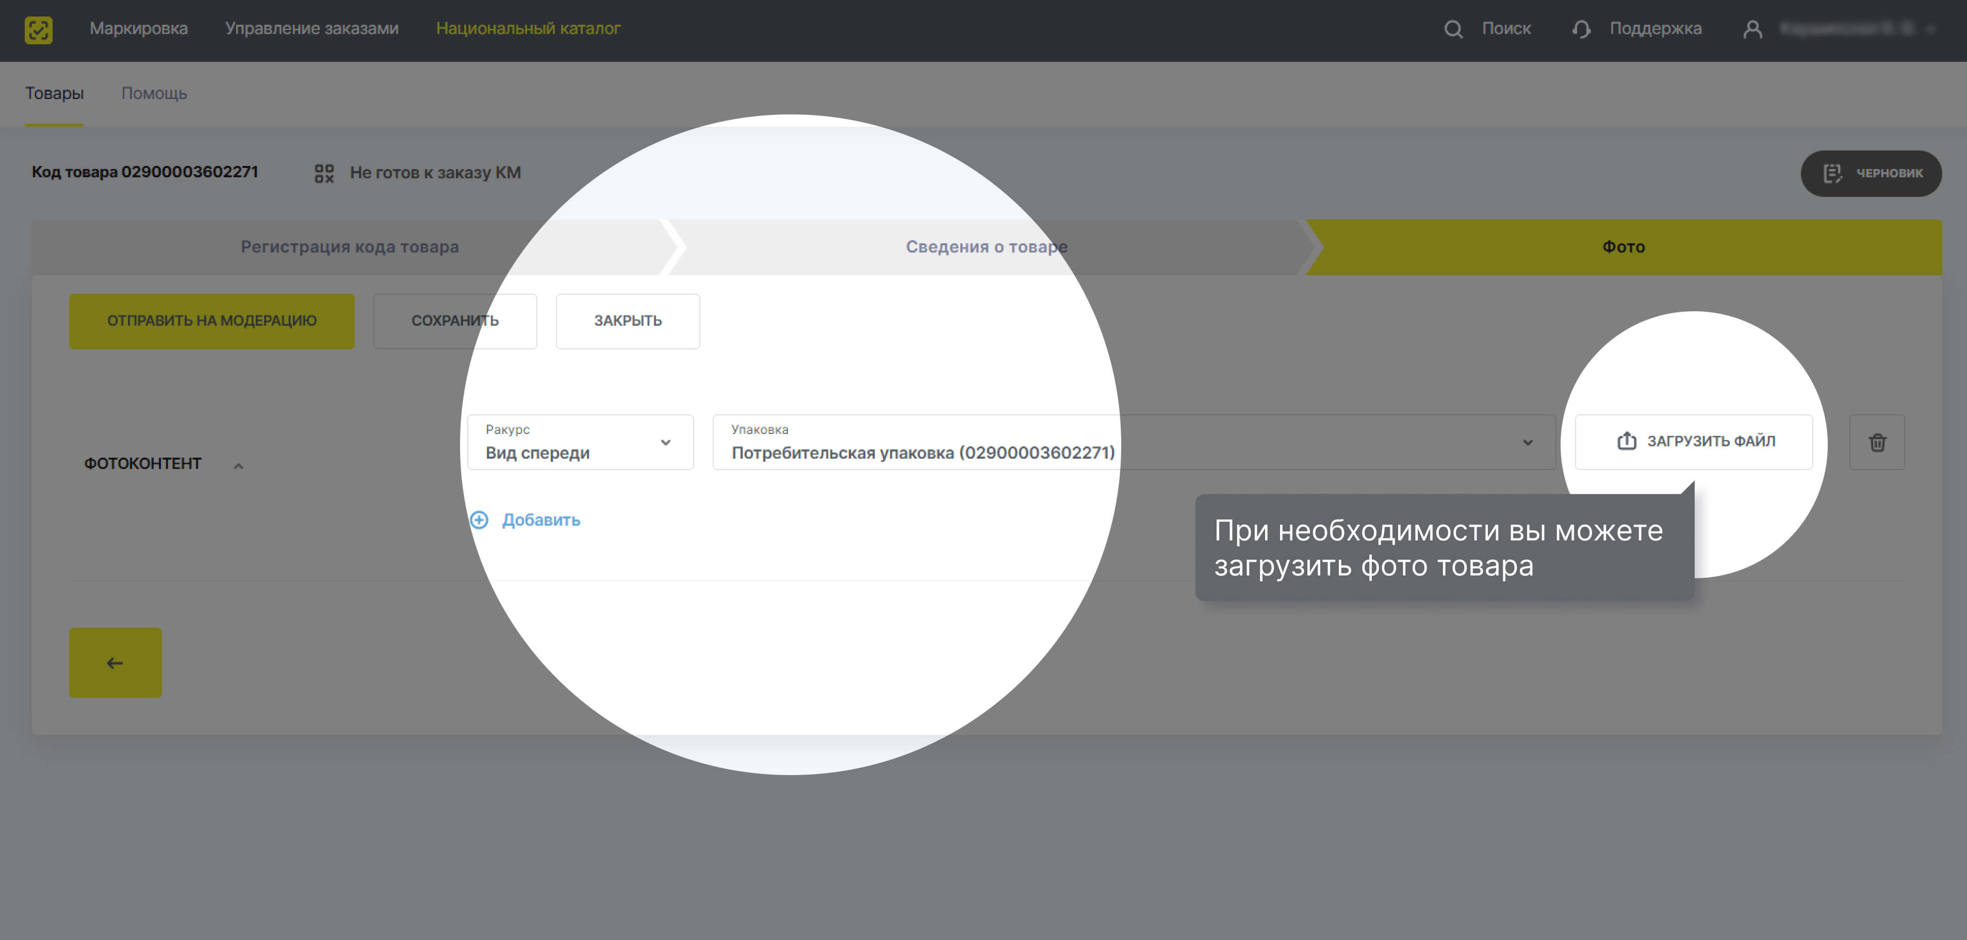Screen dimensions: 1967x940
Task: Click ОТПРАВИТЬ НА МОДЕРАЦИЮ button
Action: pos(211,321)
